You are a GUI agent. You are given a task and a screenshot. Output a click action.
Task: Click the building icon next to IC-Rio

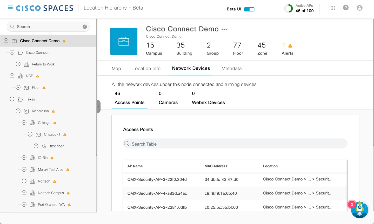pos(32,158)
